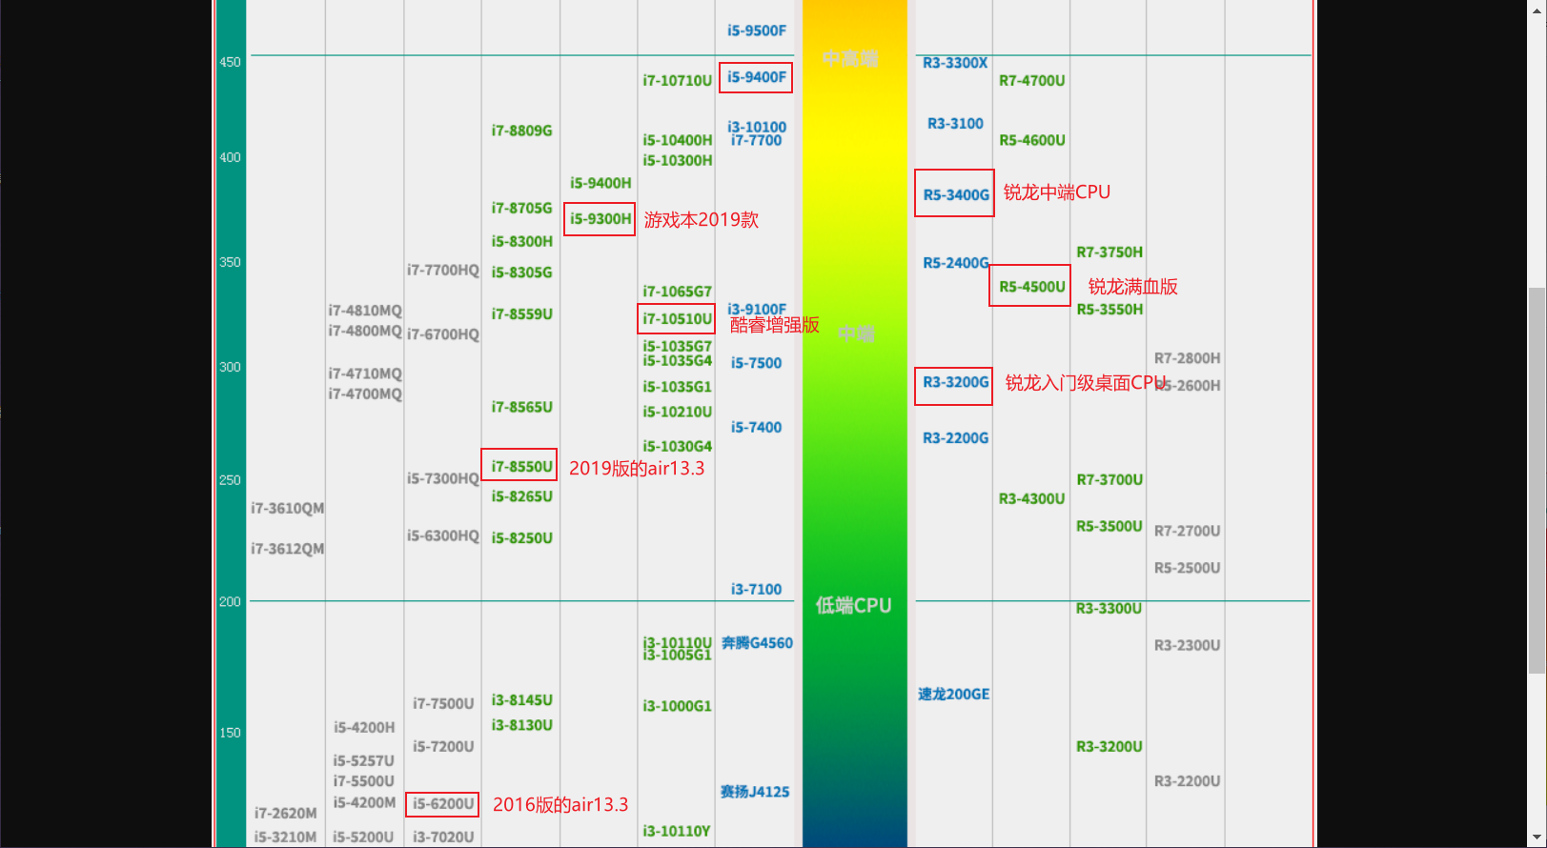The image size is (1547, 848).
Task: Click the R5-2400G label
Action: (x=956, y=263)
